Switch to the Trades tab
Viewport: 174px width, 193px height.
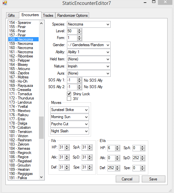[x=48, y=15]
